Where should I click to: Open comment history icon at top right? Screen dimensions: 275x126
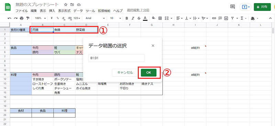click(x=233, y=7)
